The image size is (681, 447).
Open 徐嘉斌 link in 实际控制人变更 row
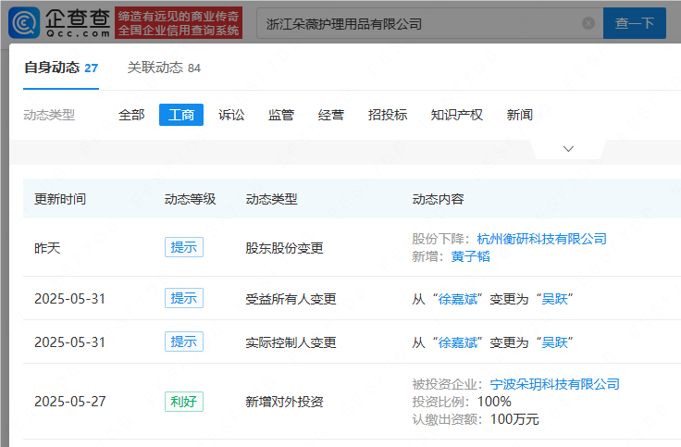[458, 342]
